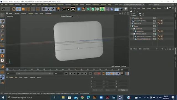
Task: Toggle the Y axis lock
Action: [48, 9]
